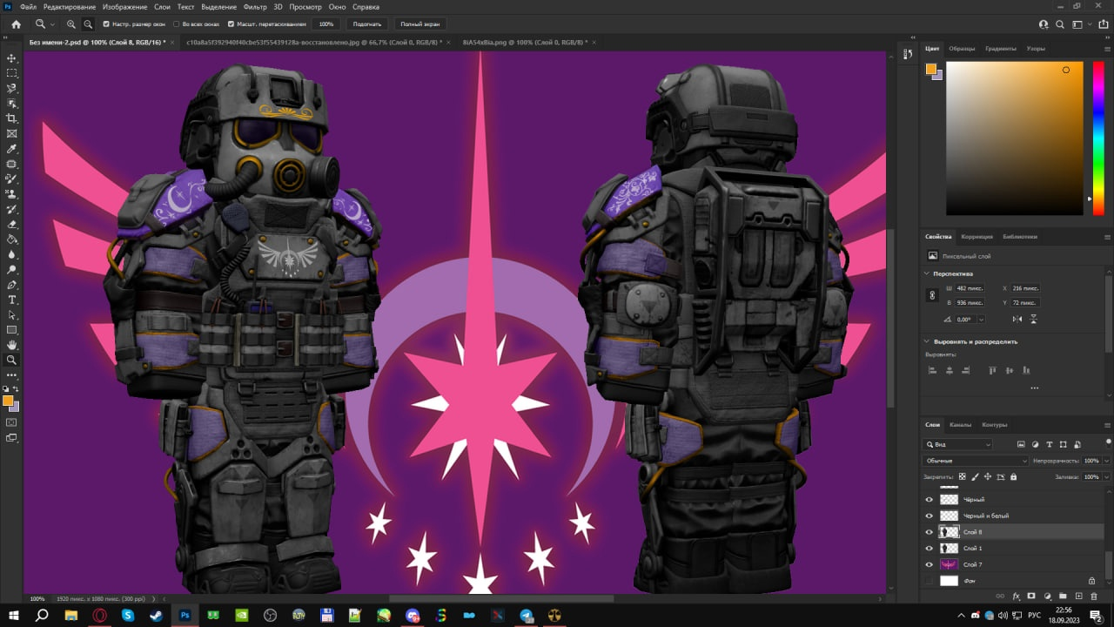Select the Hand tool

(11, 345)
